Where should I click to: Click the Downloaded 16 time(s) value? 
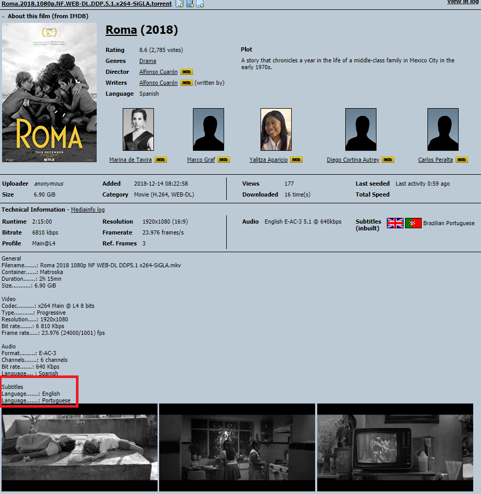click(297, 194)
